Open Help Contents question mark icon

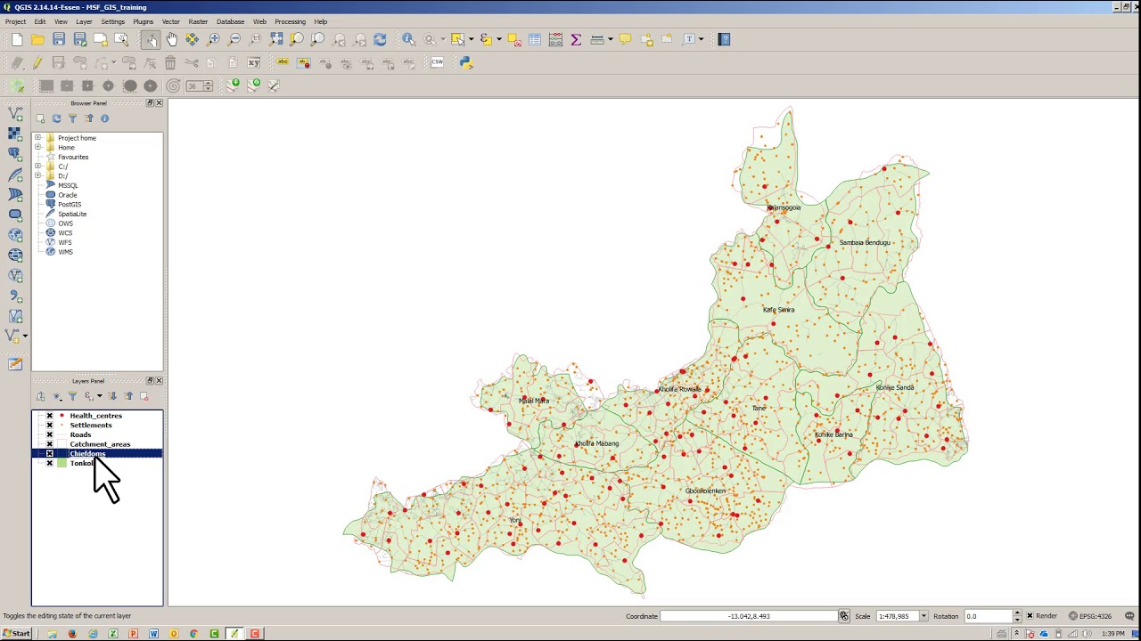[x=724, y=39]
